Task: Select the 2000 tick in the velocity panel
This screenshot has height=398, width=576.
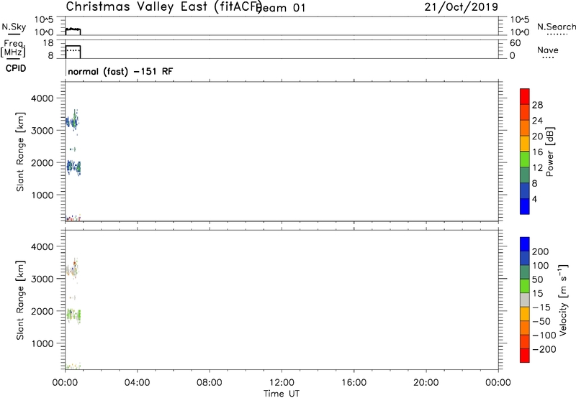Action: [42, 311]
